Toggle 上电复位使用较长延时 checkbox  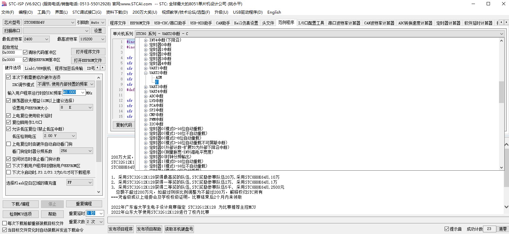point(9,116)
